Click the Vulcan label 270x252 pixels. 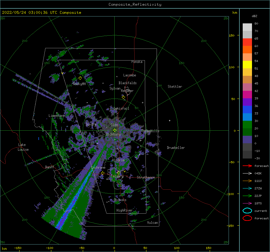click(x=152, y=223)
